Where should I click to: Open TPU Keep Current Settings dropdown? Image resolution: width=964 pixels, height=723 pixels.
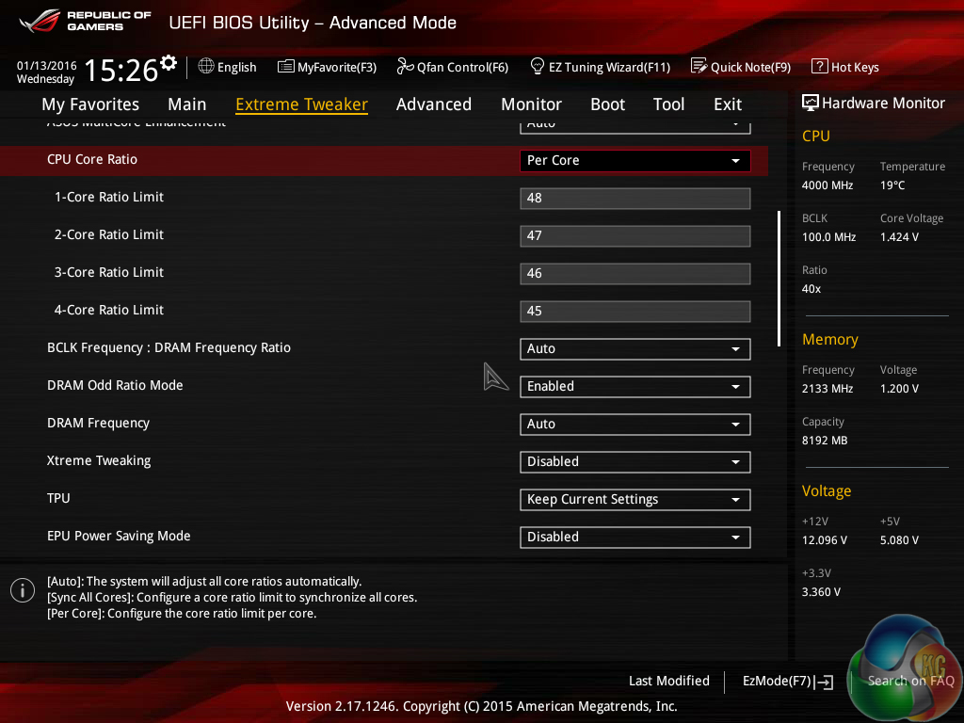[635, 499]
